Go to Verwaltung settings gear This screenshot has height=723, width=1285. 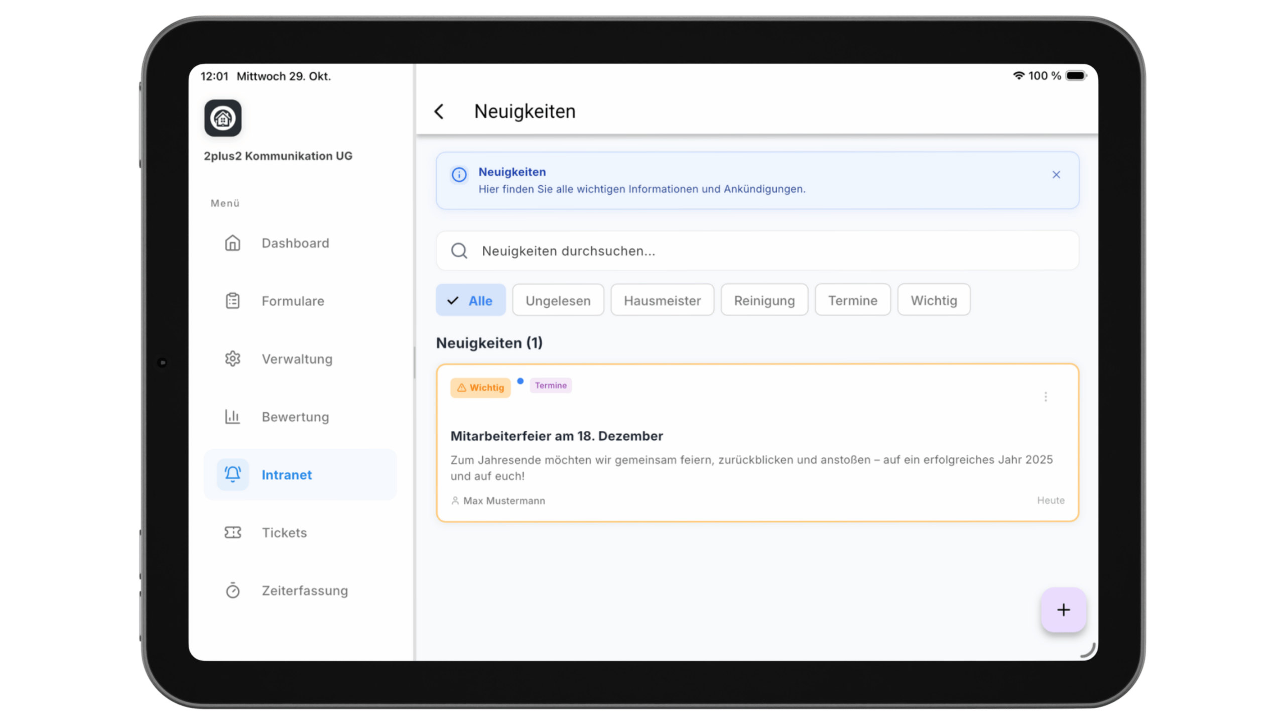pyautogui.click(x=296, y=359)
